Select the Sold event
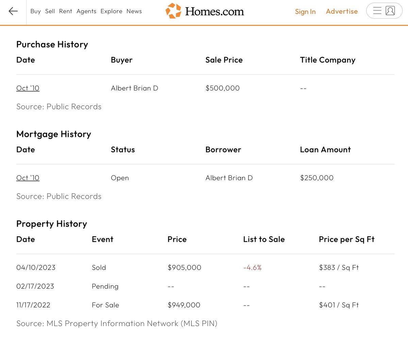The height and width of the screenshot is (337, 408). point(99,267)
